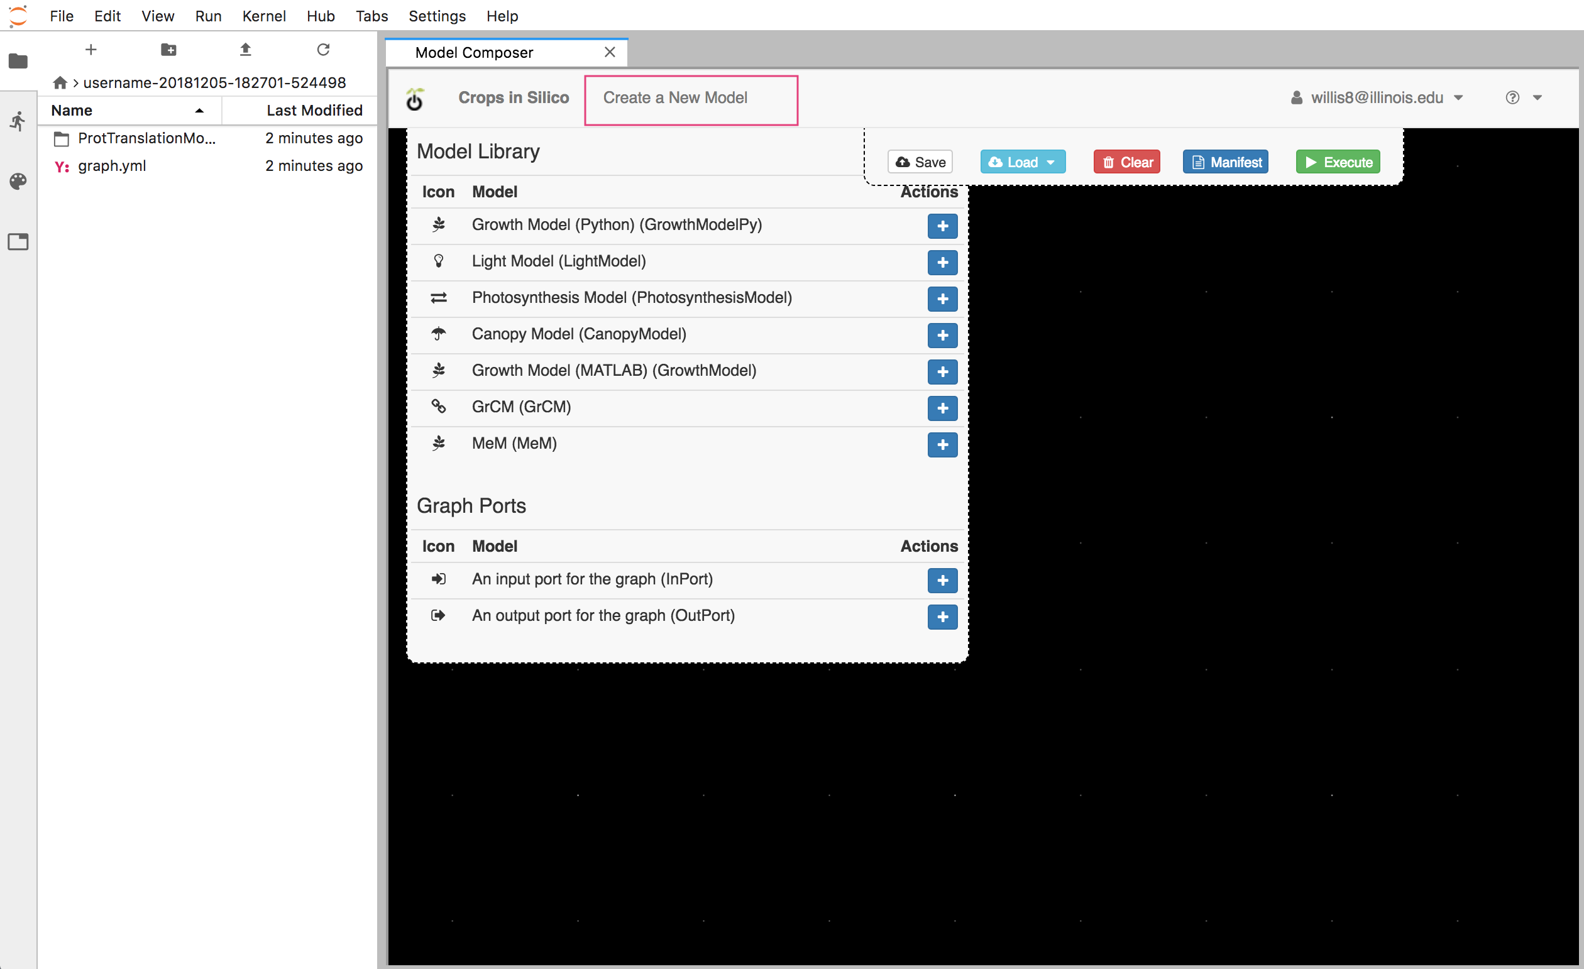Open the Kernel menu
Viewport: 1584px width, 969px height.
263,16
